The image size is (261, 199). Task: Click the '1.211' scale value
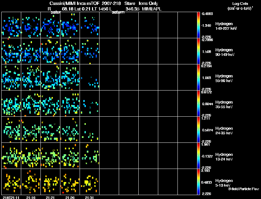pos(206,118)
